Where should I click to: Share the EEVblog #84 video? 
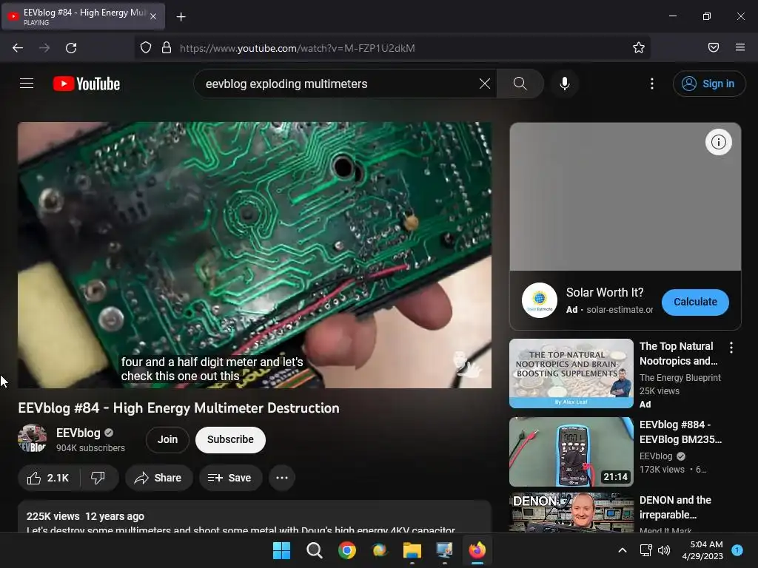tap(158, 478)
